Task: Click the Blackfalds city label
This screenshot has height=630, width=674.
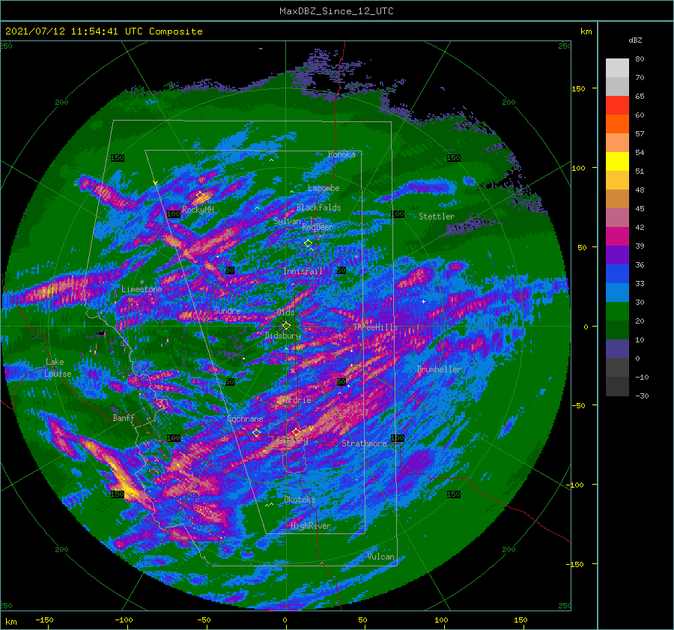Action: coord(318,208)
